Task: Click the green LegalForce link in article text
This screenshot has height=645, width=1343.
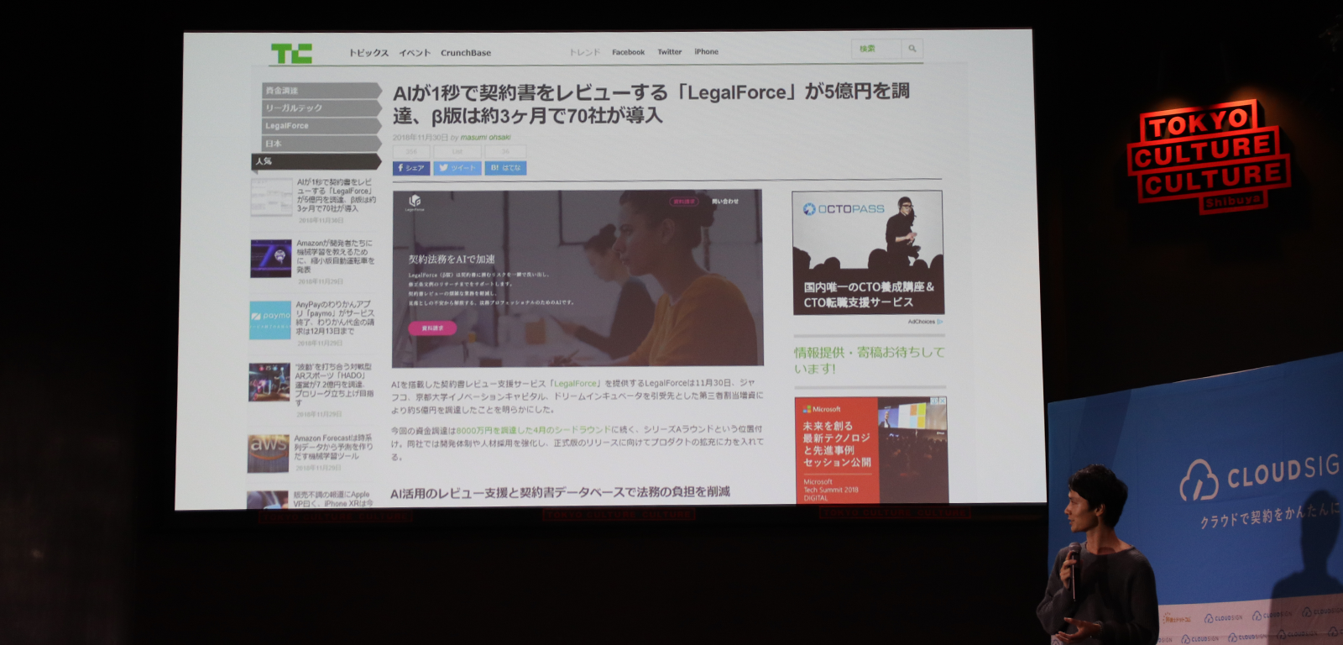Action: click(576, 383)
